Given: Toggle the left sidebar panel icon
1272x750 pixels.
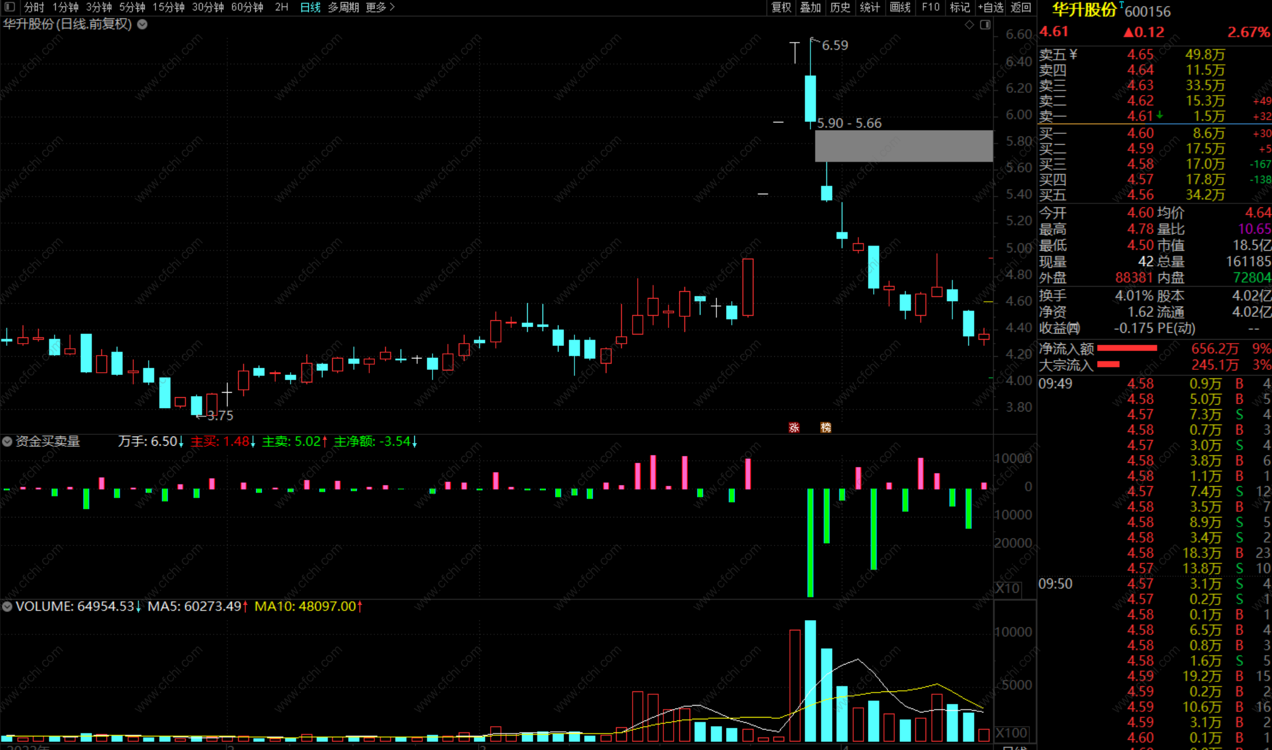Looking at the screenshot, I should point(9,7).
